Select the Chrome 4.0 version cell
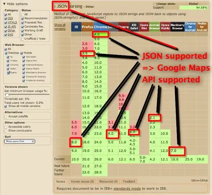 (101, 34)
